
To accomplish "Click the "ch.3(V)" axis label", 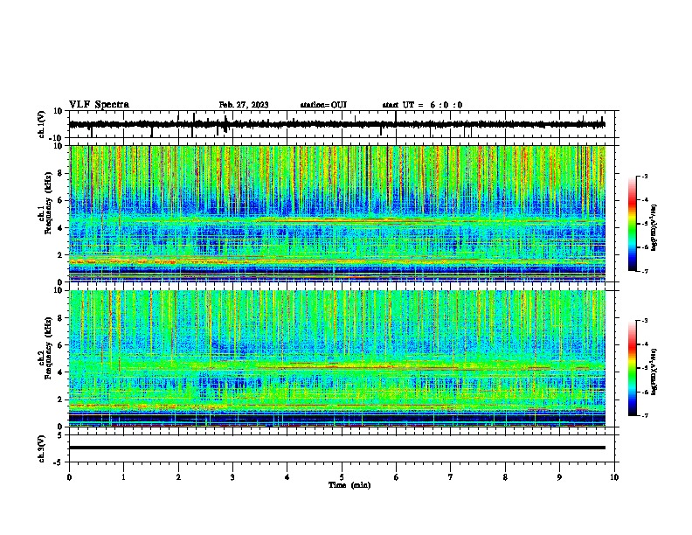I will pyautogui.click(x=42, y=449).
